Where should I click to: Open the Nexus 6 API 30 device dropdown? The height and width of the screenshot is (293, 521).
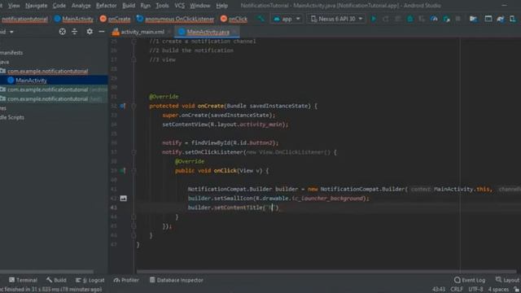coord(336,19)
